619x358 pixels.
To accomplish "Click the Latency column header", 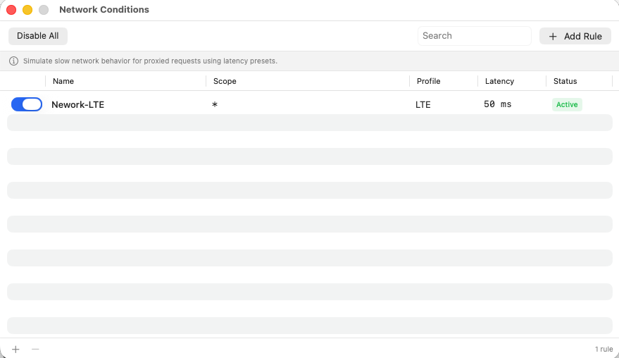I will [x=499, y=81].
